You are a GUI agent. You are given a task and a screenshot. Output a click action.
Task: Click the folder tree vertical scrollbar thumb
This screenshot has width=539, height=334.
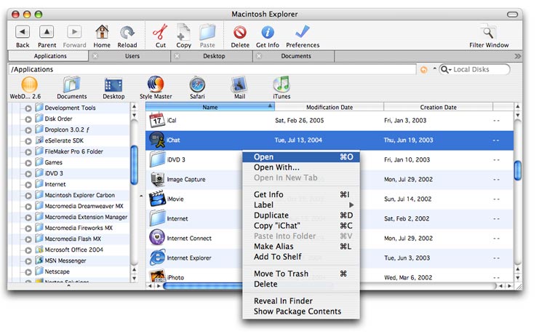(x=135, y=165)
